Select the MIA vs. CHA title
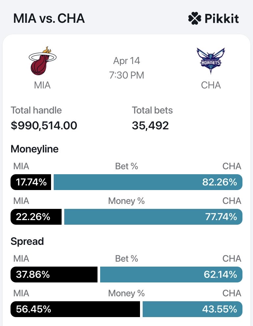 49,18
